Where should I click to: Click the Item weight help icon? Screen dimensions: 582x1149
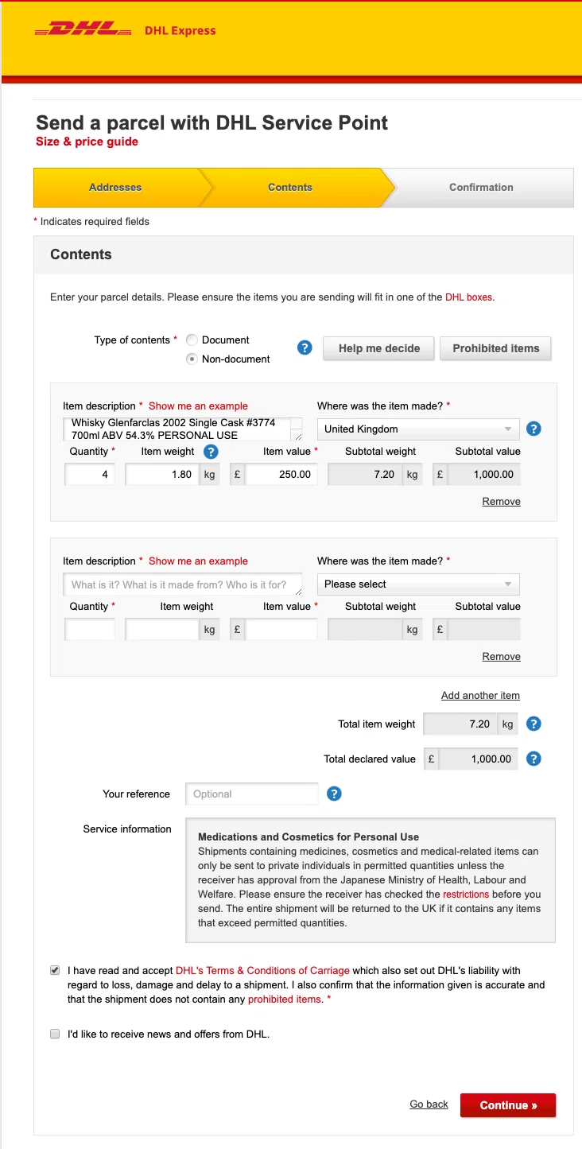(211, 452)
